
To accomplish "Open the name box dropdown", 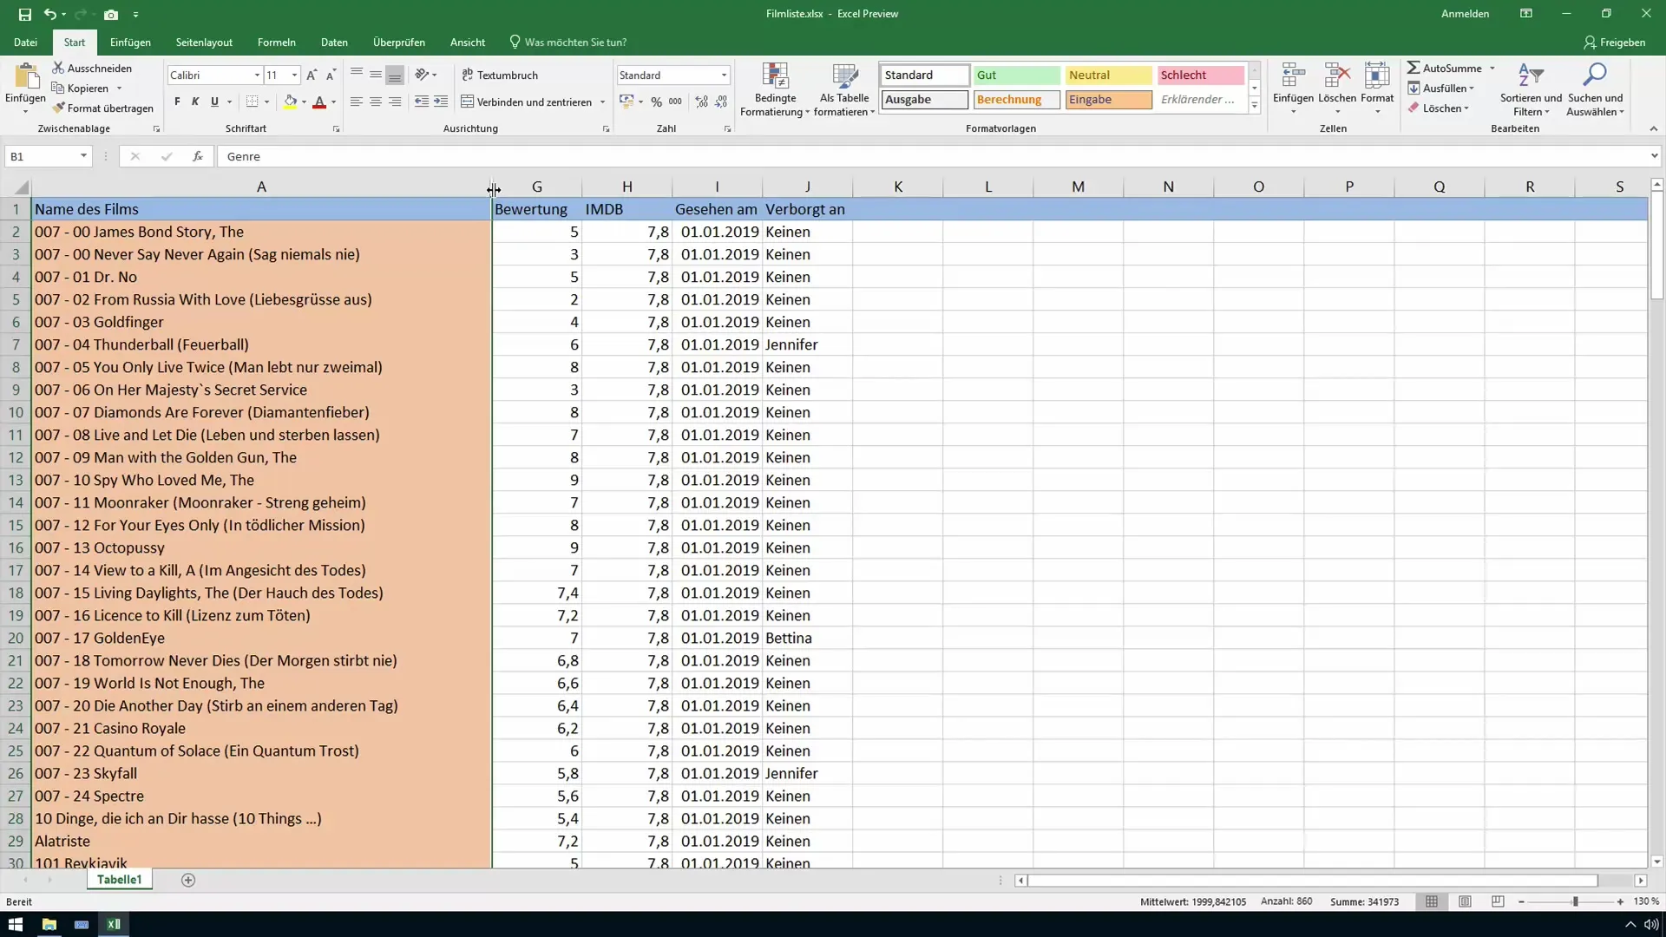I will 83,156.
